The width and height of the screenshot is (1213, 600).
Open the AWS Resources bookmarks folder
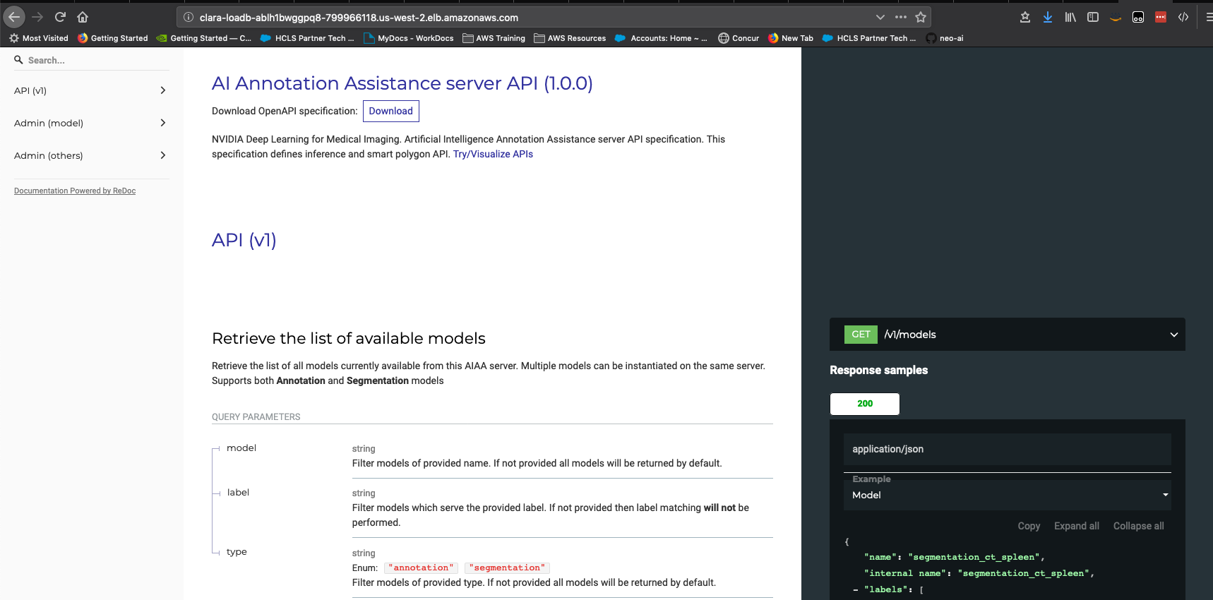tap(570, 38)
